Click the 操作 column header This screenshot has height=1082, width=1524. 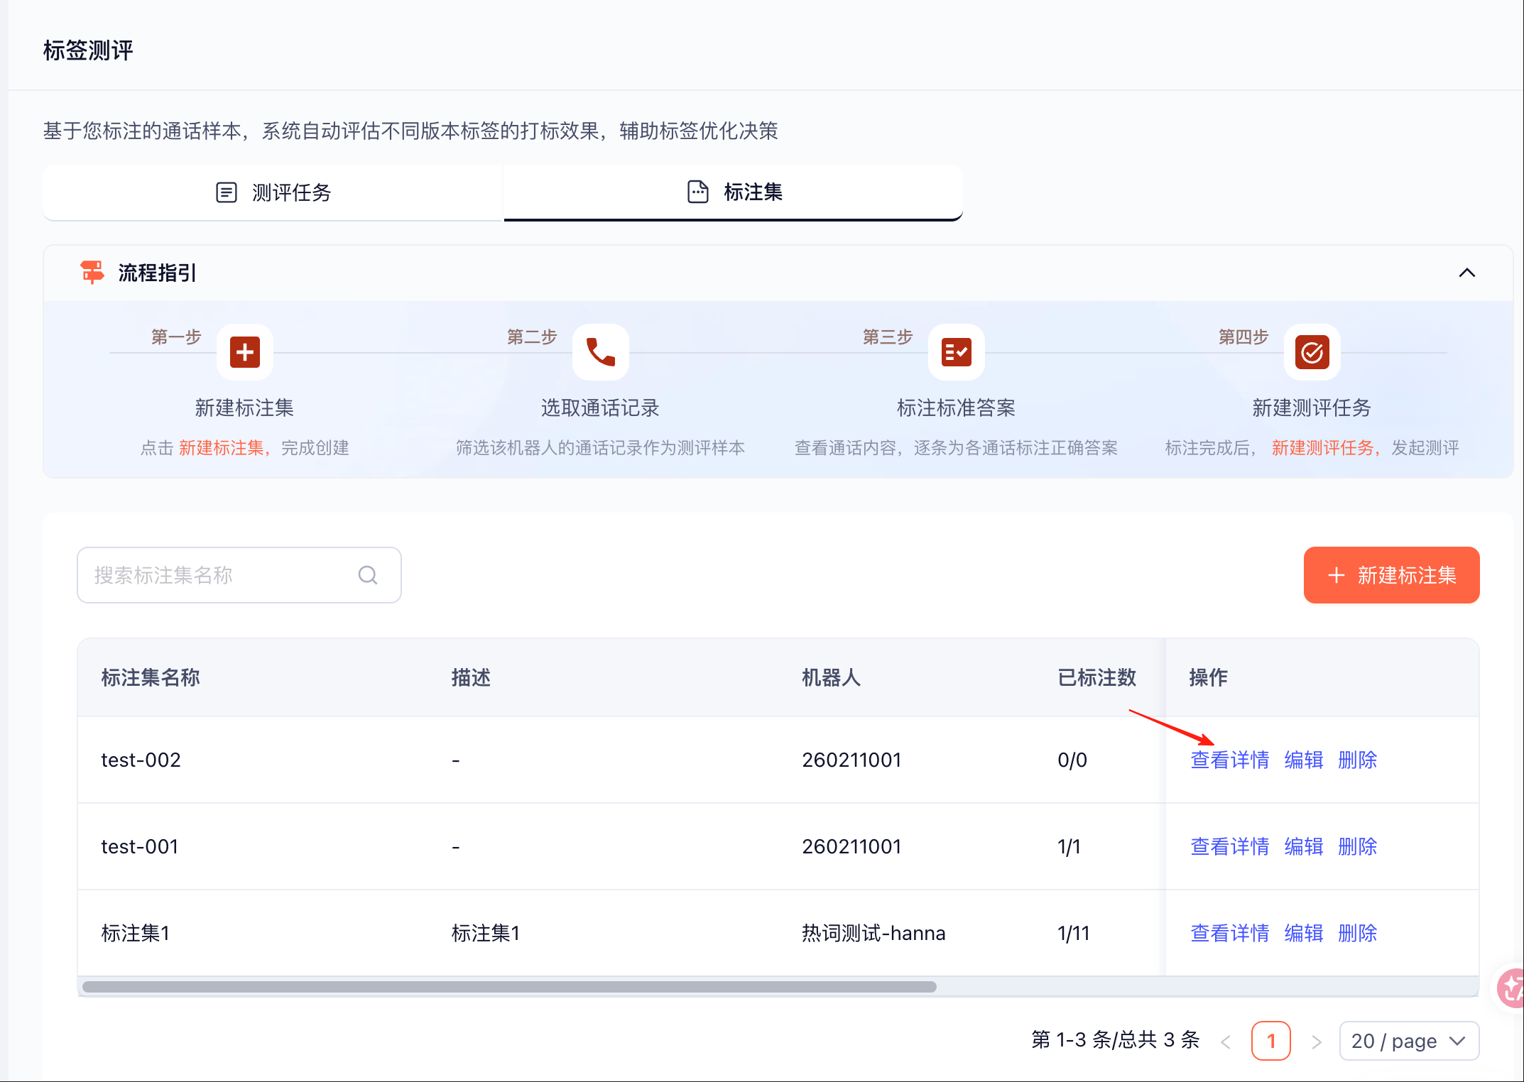tap(1209, 677)
